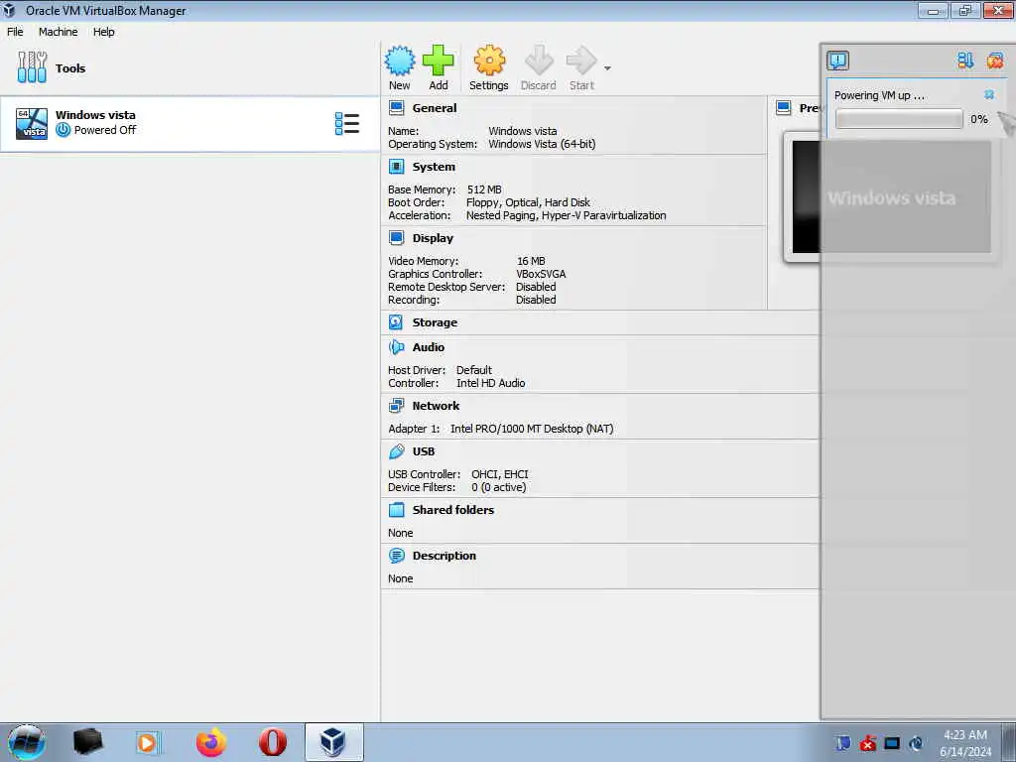Image resolution: width=1016 pixels, height=762 pixels.
Task: Open the Machine menu
Action: tap(58, 32)
